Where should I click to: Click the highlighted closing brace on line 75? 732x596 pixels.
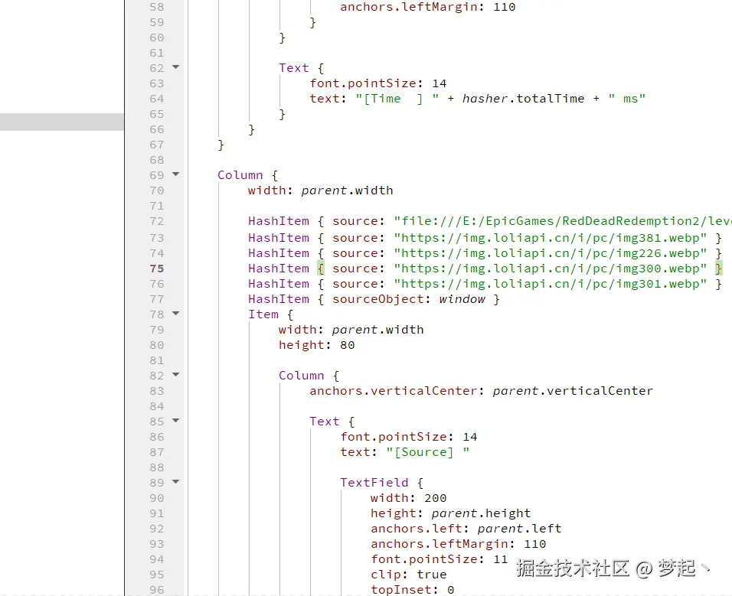(718, 269)
